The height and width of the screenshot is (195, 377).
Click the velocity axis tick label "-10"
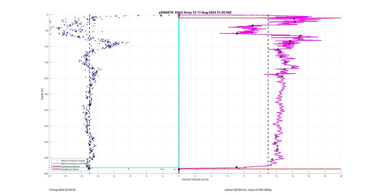[x=98, y=176]
